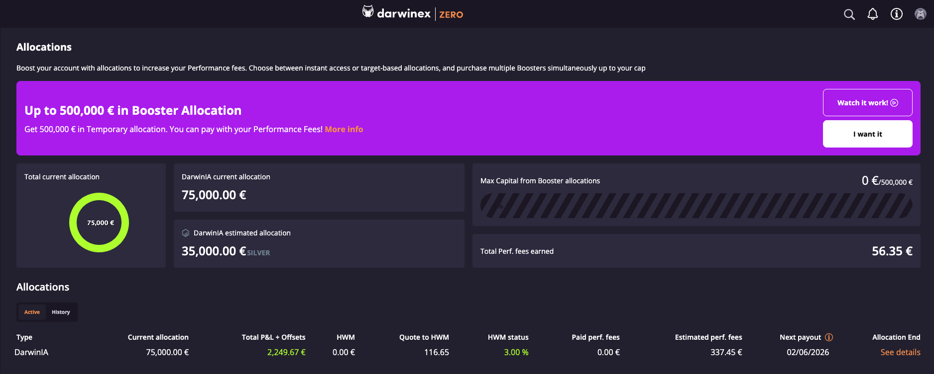The width and height of the screenshot is (934, 374).
Task: Click the 2,249.67 € P&L value
Action: pos(286,352)
